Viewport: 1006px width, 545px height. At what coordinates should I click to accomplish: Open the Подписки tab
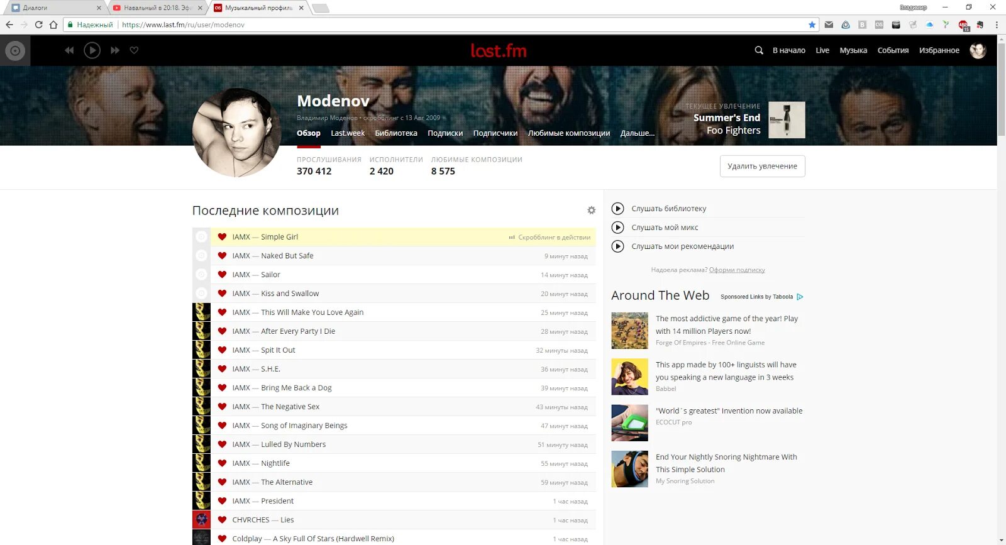[x=445, y=133]
